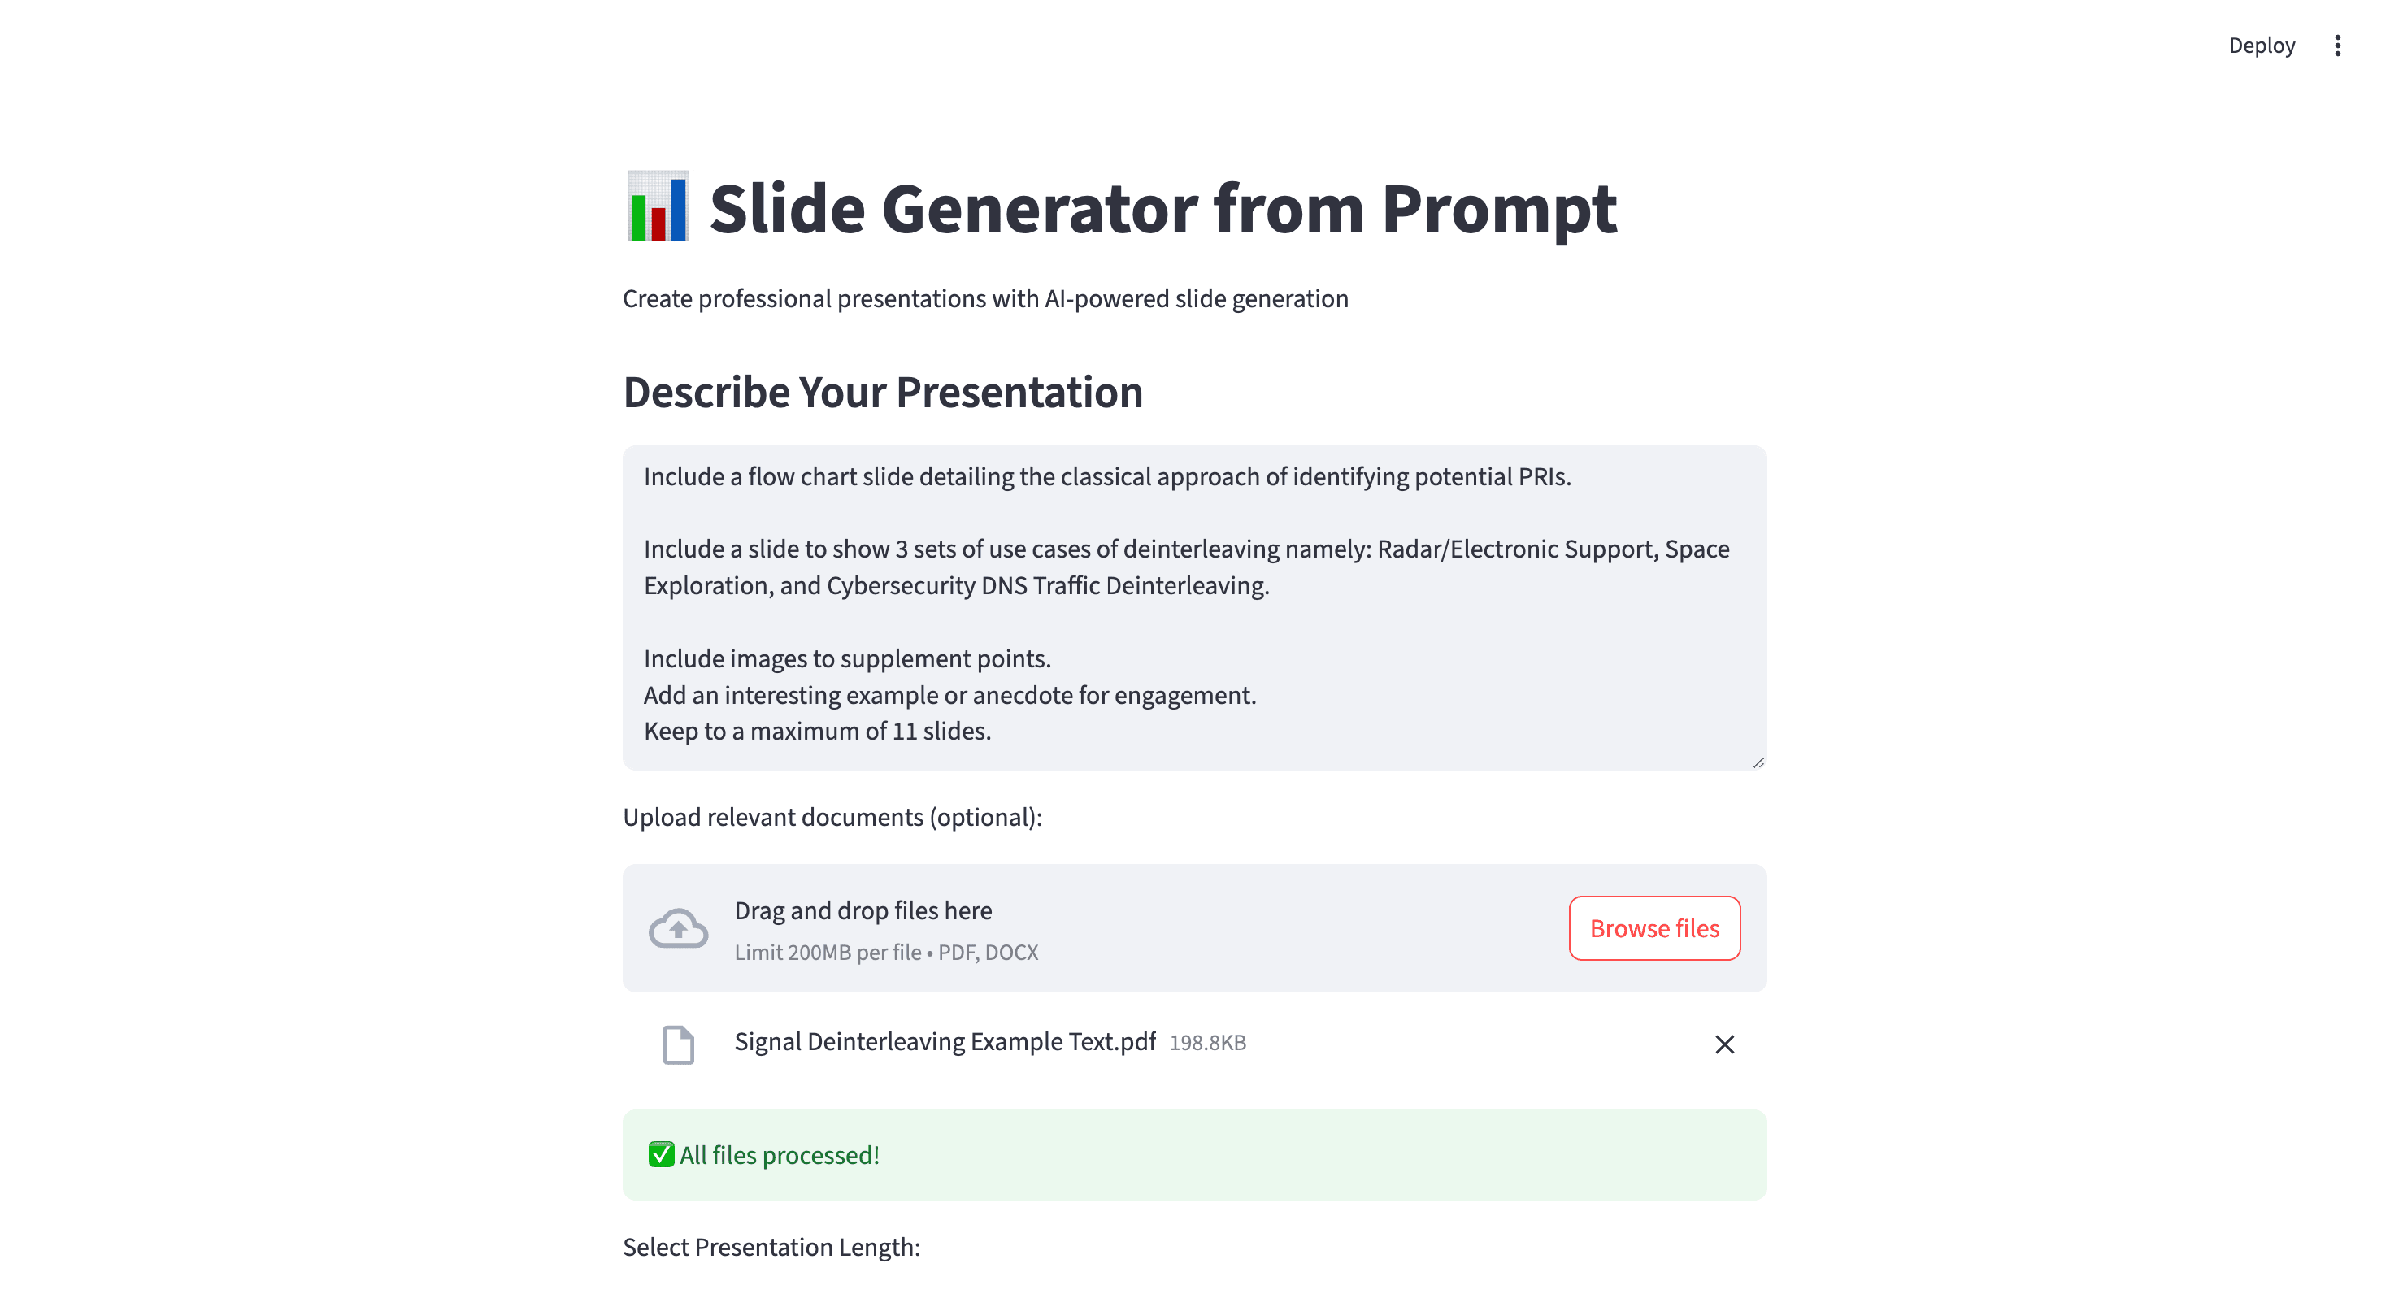2390x1294 pixels.
Task: Click the 'Select Presentation Length' label
Action: click(x=771, y=1247)
